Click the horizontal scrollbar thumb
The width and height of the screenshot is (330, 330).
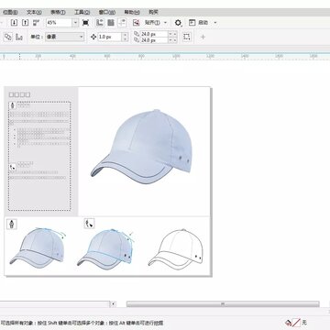point(223,304)
